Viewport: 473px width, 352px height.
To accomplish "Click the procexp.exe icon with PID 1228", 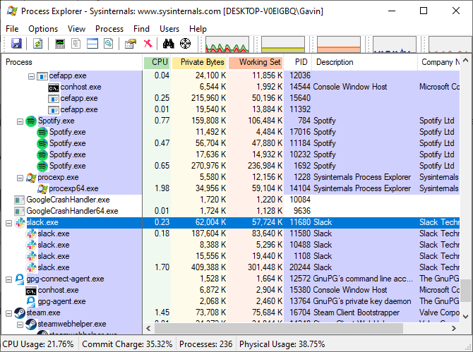I will 31,178.
